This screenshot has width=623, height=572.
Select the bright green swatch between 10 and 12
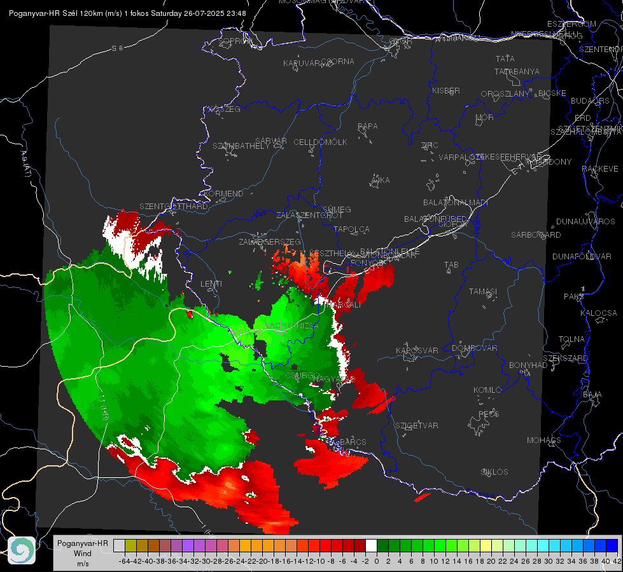click(x=440, y=546)
